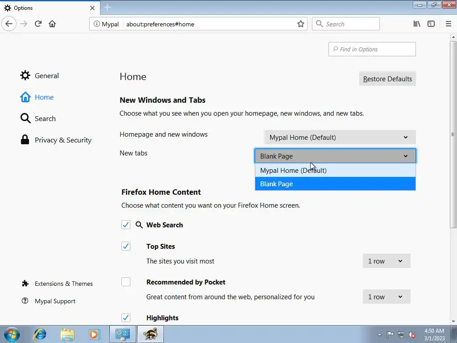Image resolution: width=457 pixels, height=343 pixels.
Task: Collapse the New tabs Blank Page dropdown
Action: click(x=335, y=156)
